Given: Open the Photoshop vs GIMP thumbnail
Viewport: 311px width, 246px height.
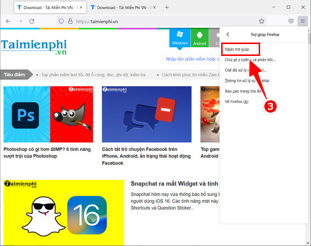Looking at the screenshot, I should [x=48, y=114].
